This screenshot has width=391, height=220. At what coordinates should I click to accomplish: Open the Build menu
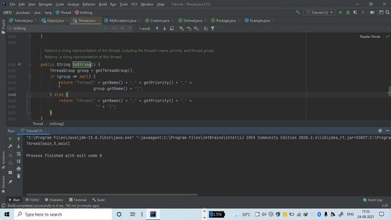[103, 4]
